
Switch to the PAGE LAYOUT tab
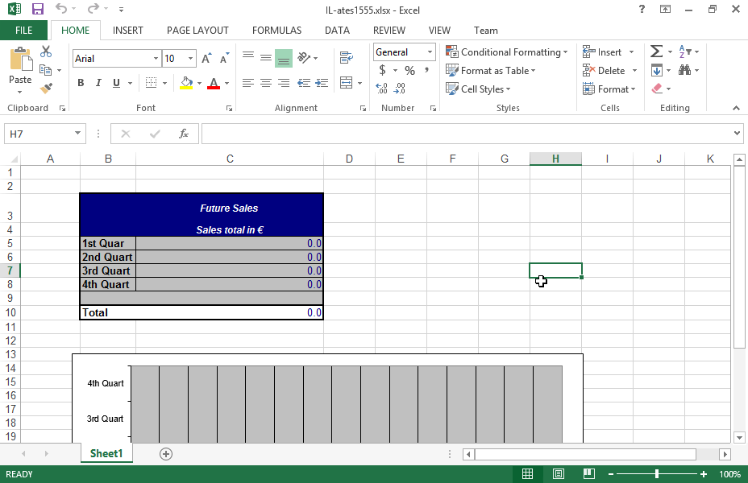(x=197, y=31)
